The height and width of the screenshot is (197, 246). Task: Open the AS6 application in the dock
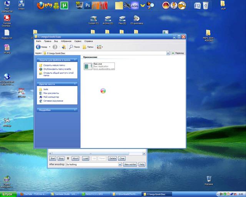(135, 6)
